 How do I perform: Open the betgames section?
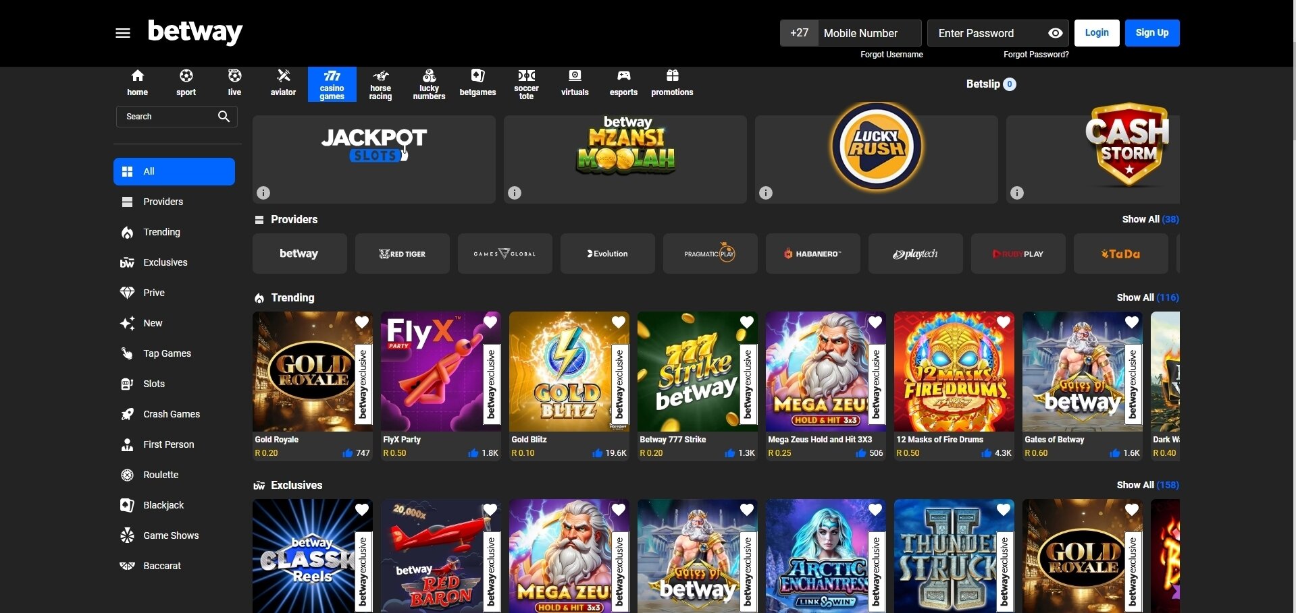click(477, 84)
